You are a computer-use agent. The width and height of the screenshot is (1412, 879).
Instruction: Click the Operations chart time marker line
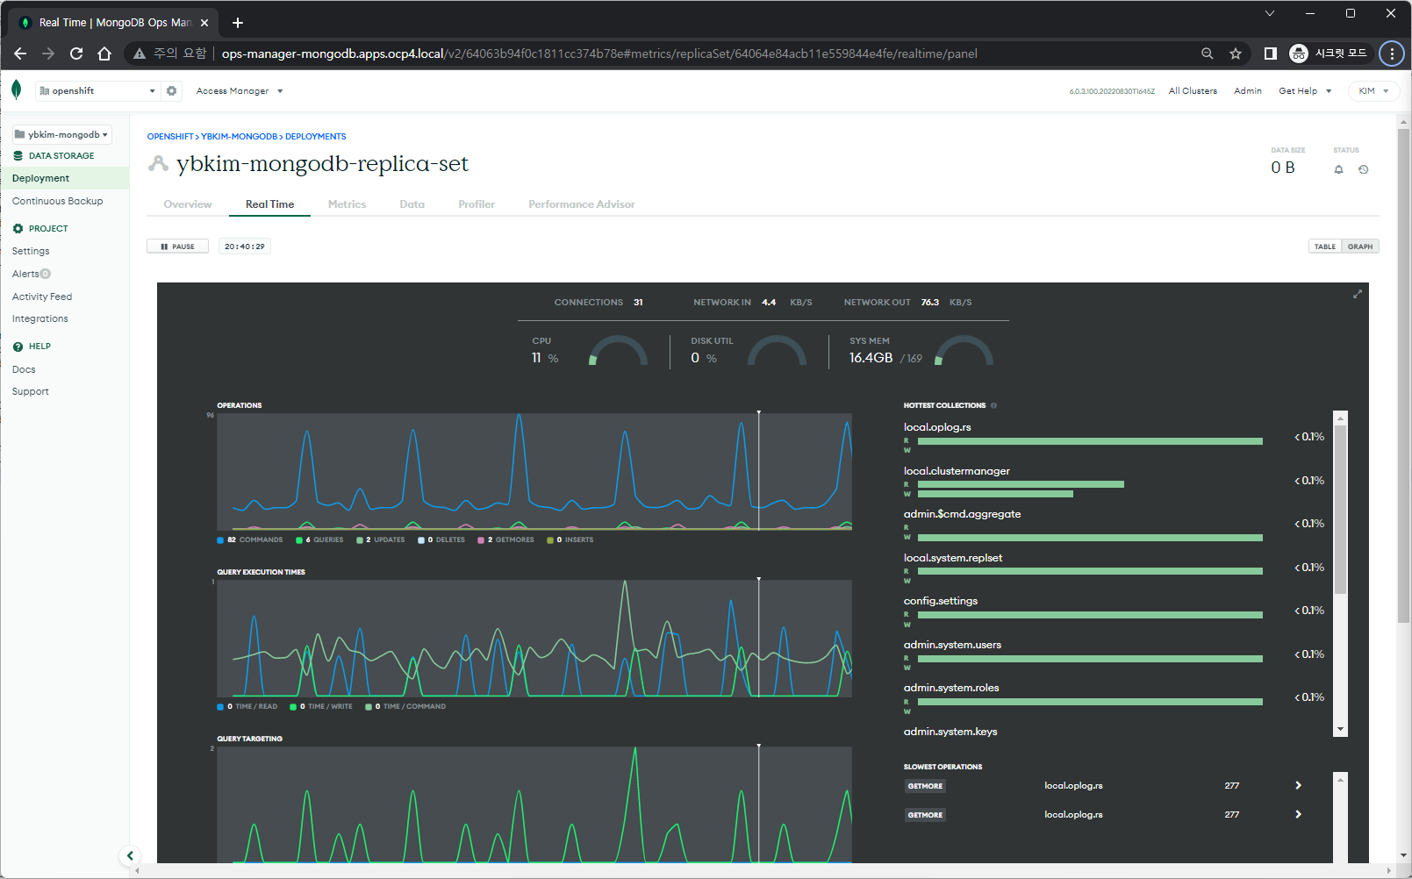[x=759, y=471]
